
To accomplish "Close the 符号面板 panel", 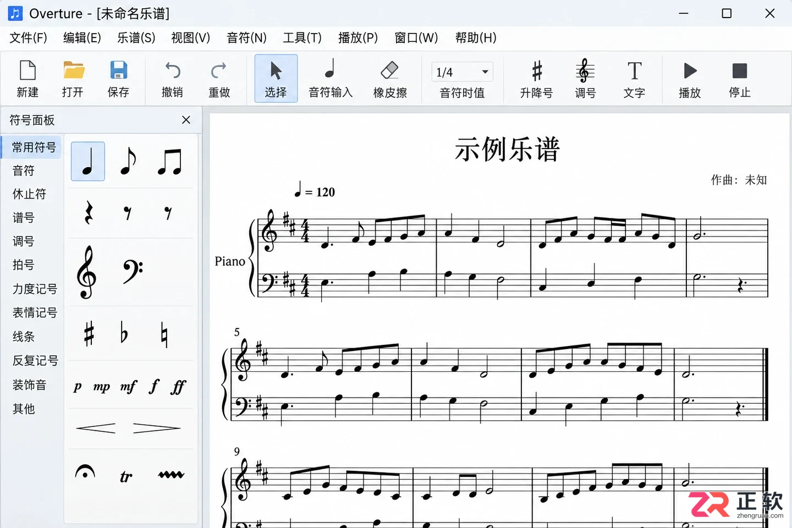I will point(186,120).
